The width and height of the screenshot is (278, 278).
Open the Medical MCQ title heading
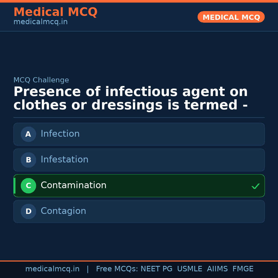point(55,12)
